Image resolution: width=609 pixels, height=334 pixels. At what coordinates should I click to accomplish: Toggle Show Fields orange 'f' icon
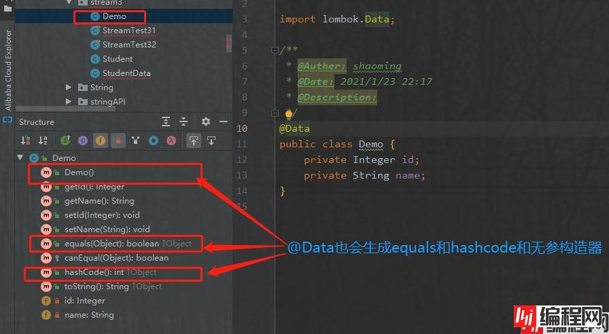[101, 141]
